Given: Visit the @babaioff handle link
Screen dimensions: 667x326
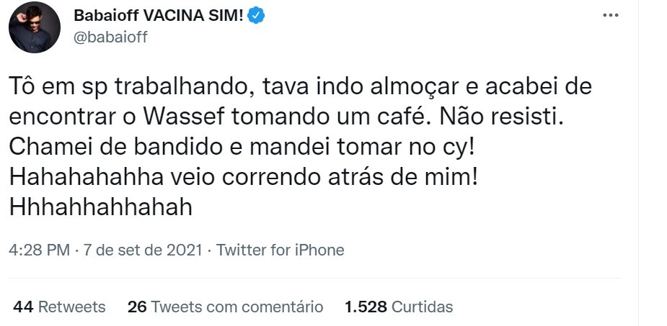Looking at the screenshot, I should point(110,37).
